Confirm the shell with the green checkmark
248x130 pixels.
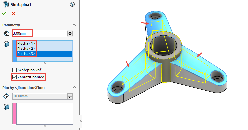pos(4,14)
